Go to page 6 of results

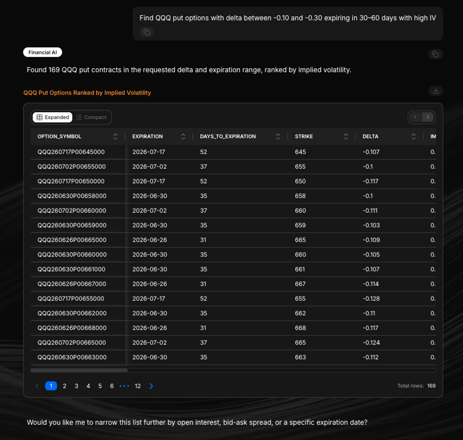[112, 386]
